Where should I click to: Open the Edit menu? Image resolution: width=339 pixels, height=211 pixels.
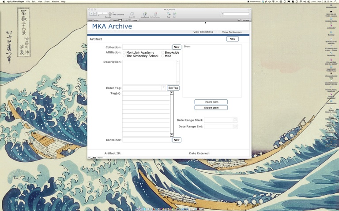[34, 1]
